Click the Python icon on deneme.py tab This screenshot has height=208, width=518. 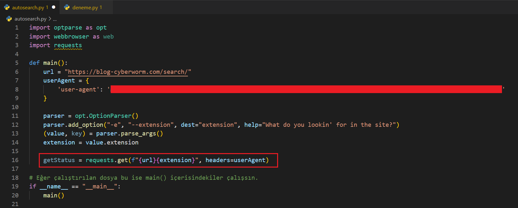click(x=67, y=7)
